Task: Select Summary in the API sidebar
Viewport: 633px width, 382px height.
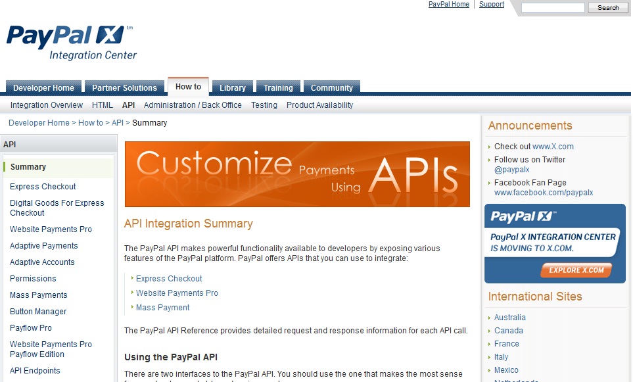Action: (x=59, y=167)
